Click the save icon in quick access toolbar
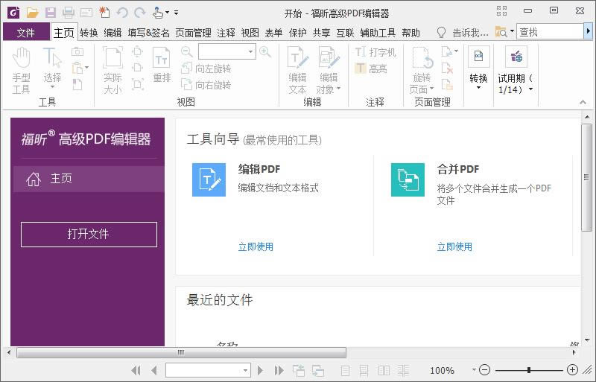The image size is (596, 382). pos(51,13)
